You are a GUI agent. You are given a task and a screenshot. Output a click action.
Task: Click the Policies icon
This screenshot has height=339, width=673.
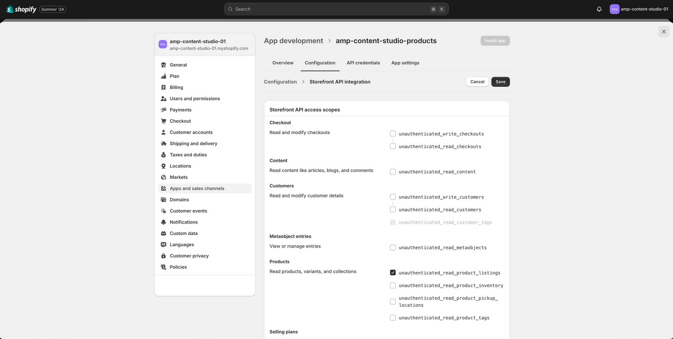coord(164,267)
